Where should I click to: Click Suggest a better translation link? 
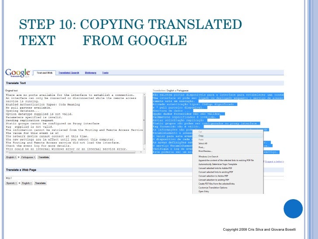pos(274,162)
